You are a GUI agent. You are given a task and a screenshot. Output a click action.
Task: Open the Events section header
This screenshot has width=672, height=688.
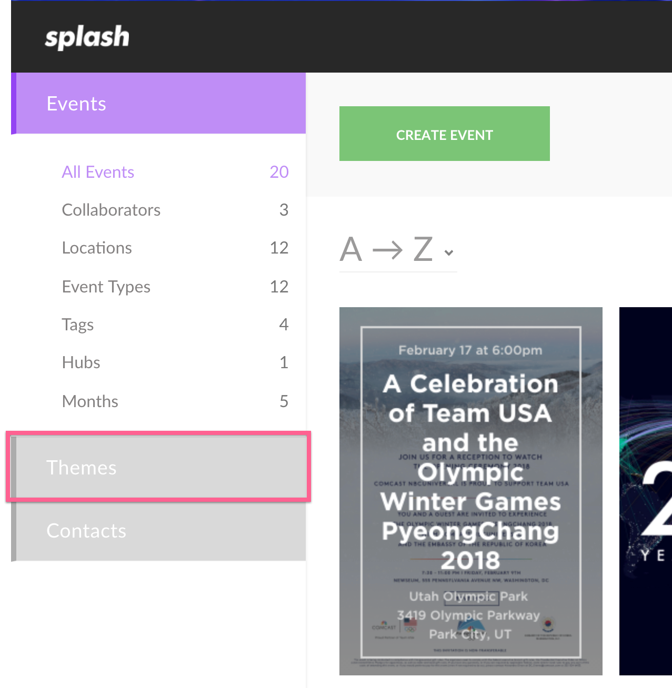pos(158,104)
